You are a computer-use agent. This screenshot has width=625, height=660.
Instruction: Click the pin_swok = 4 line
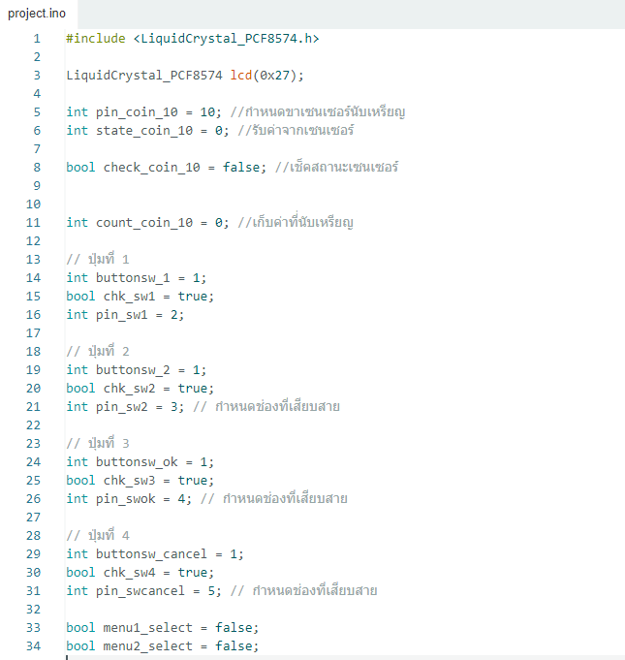coord(206,499)
